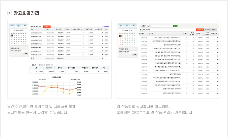
Task: Click the arrow icon beside 광고효과관리 heading
Action: tap(10, 13)
